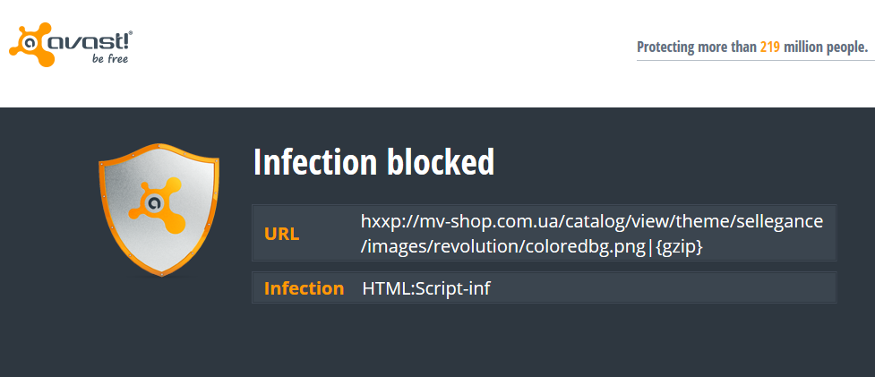Click the orange avast splat logo icon

31,45
